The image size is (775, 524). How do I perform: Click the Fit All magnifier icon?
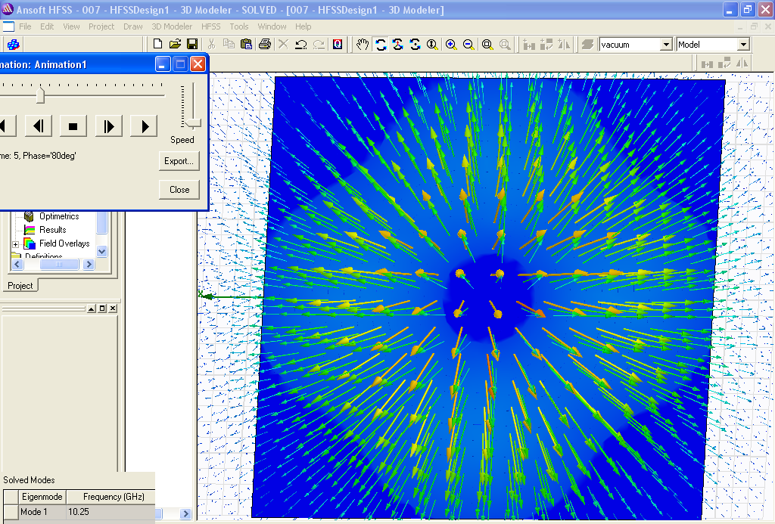(x=487, y=45)
